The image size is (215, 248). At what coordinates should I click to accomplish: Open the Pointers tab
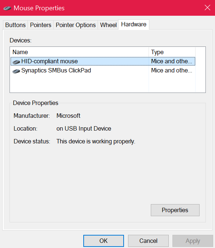point(41,25)
